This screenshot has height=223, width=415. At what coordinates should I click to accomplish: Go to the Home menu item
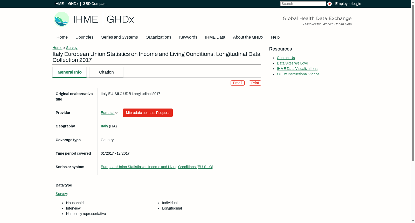tap(62, 37)
